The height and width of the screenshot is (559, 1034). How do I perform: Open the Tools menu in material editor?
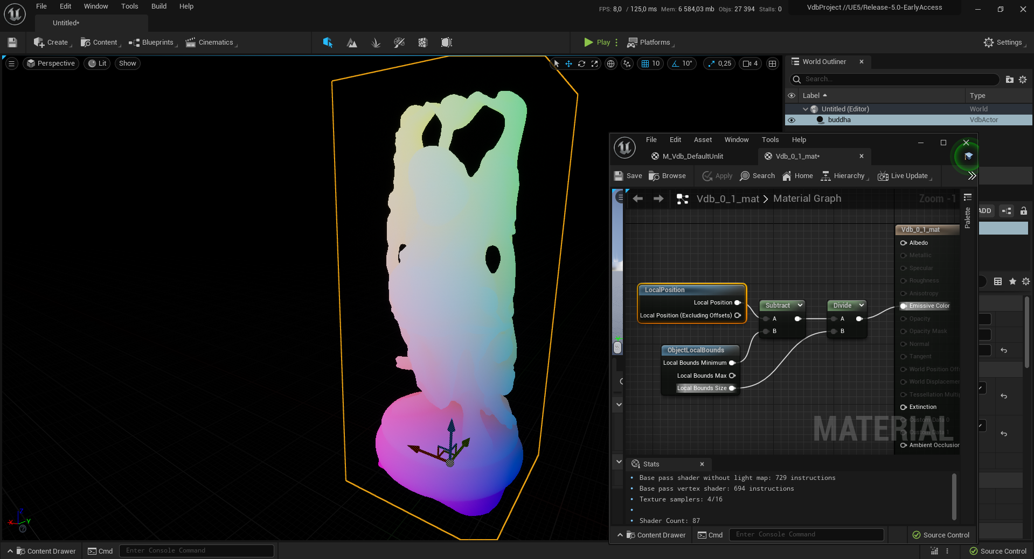(770, 140)
